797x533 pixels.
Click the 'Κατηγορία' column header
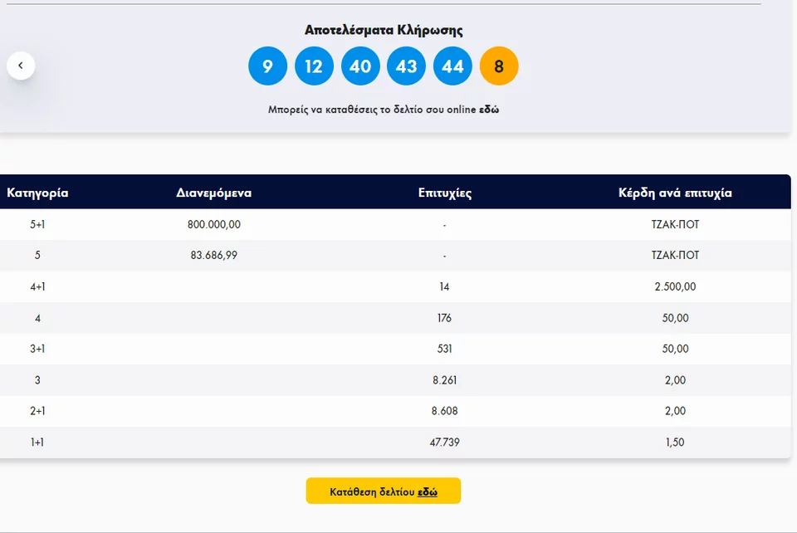tap(37, 193)
